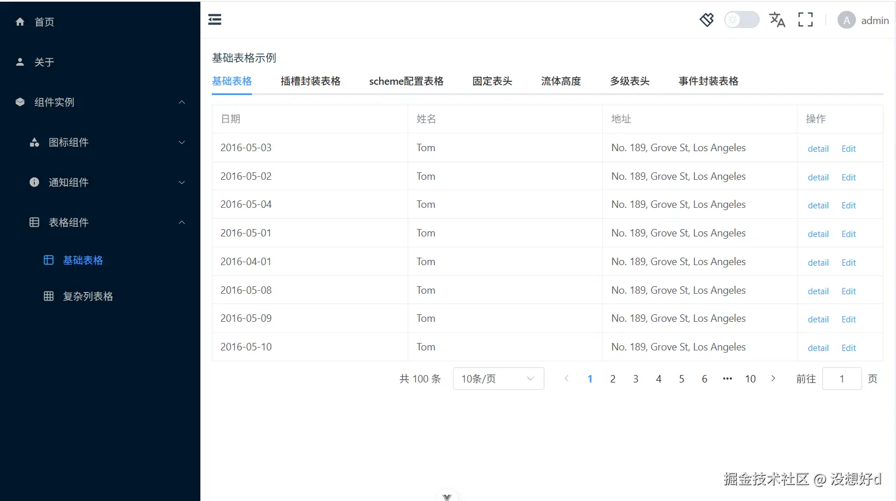This screenshot has height=501, width=896.
Task: Click detail link for 2016-05-03 row
Action: 818,149
